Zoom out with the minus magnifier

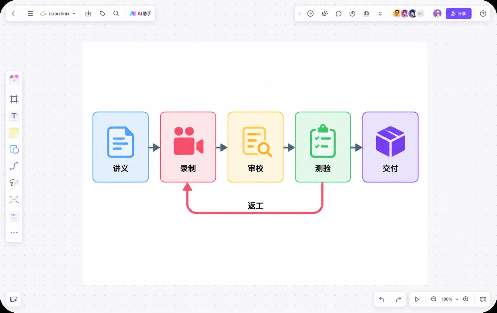433,299
